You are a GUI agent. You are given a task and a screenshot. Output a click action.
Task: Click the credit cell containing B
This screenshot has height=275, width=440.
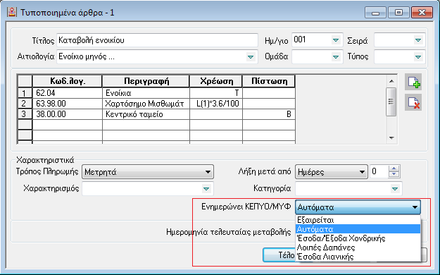[269, 114]
